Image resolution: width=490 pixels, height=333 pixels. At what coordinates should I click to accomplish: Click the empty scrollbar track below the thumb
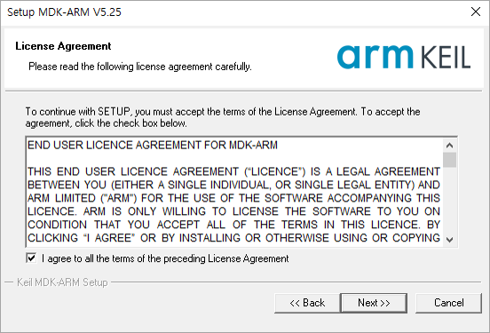449,201
